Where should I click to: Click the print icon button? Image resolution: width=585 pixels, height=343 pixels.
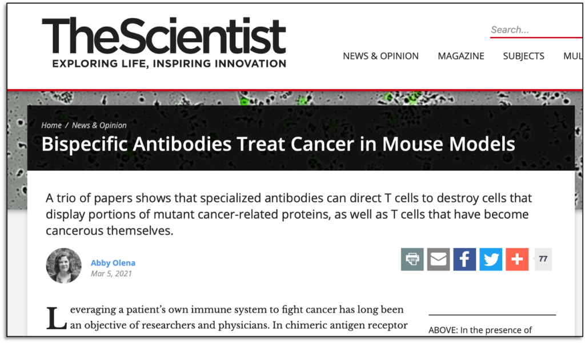(412, 259)
